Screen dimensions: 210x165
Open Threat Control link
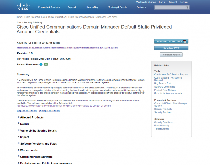pyautogui.click(x=161, y=129)
